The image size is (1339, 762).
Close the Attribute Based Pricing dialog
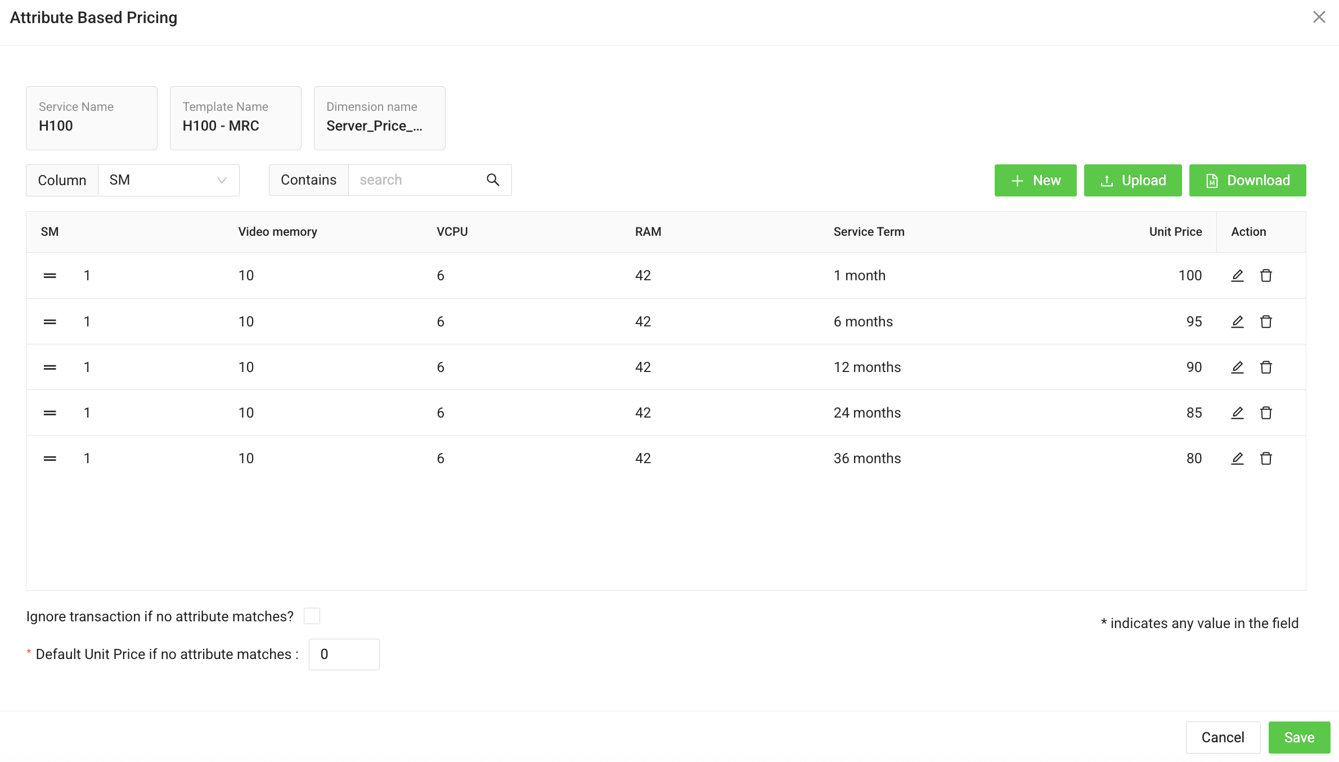(x=1319, y=17)
